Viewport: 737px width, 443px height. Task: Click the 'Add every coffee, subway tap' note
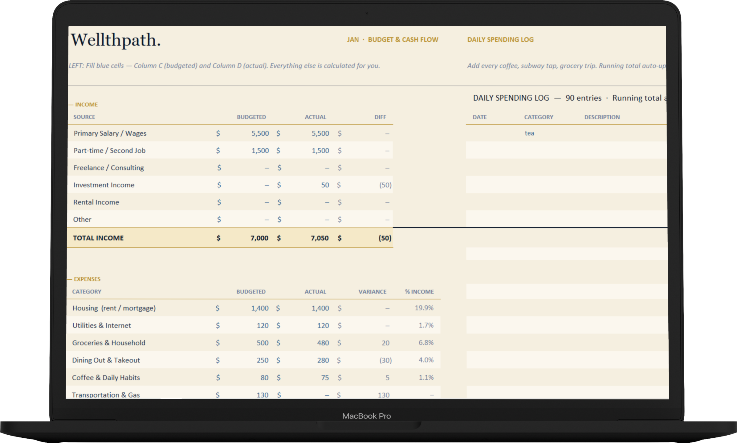566,66
